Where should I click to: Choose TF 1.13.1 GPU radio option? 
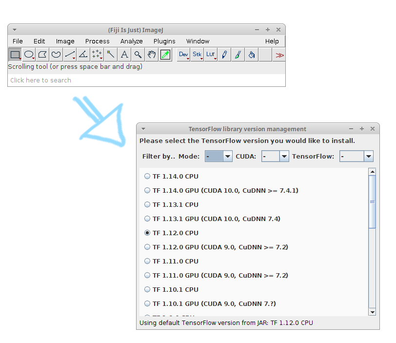coord(147,219)
